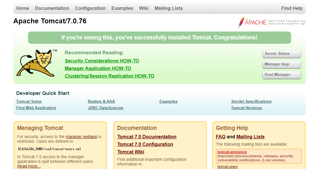Open the Tomcat Wiki link
Screen dimensions: 332x169
131,152
